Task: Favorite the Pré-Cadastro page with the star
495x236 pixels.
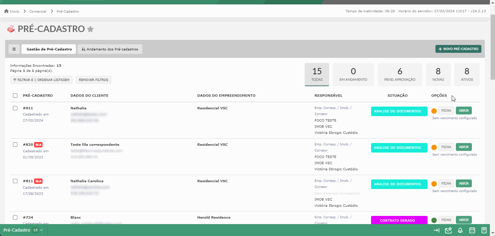Action: pyautogui.click(x=90, y=29)
